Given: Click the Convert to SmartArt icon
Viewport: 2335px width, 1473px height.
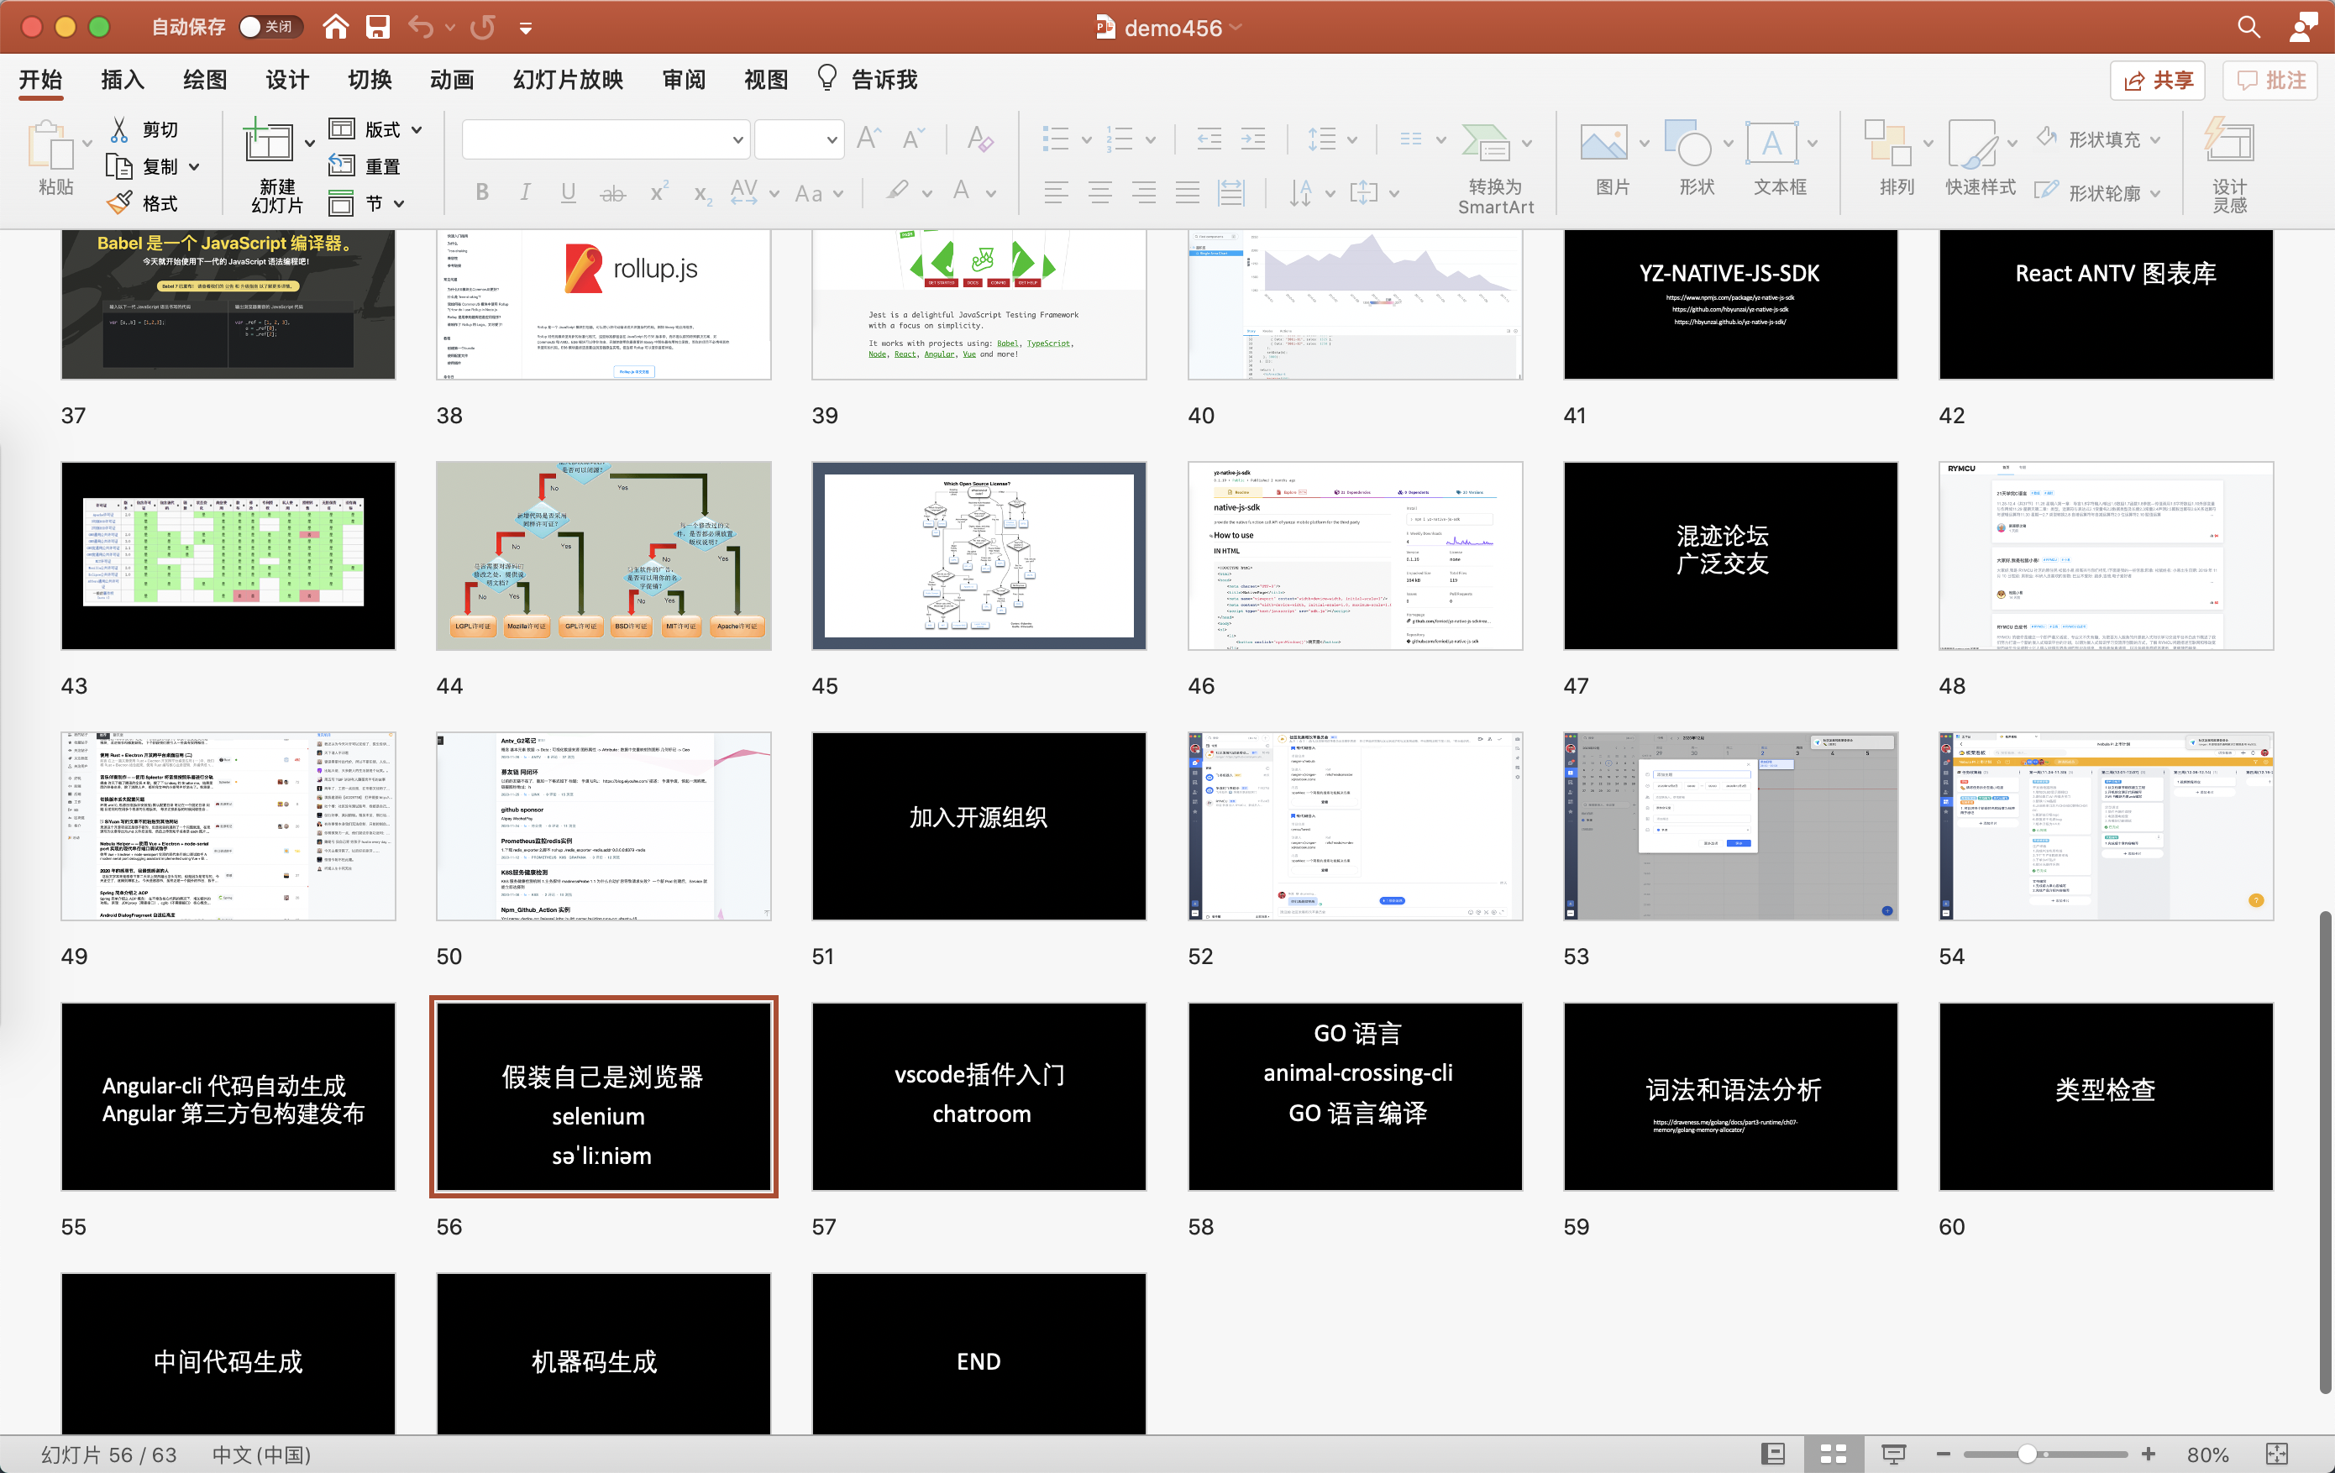Looking at the screenshot, I should 1486,143.
